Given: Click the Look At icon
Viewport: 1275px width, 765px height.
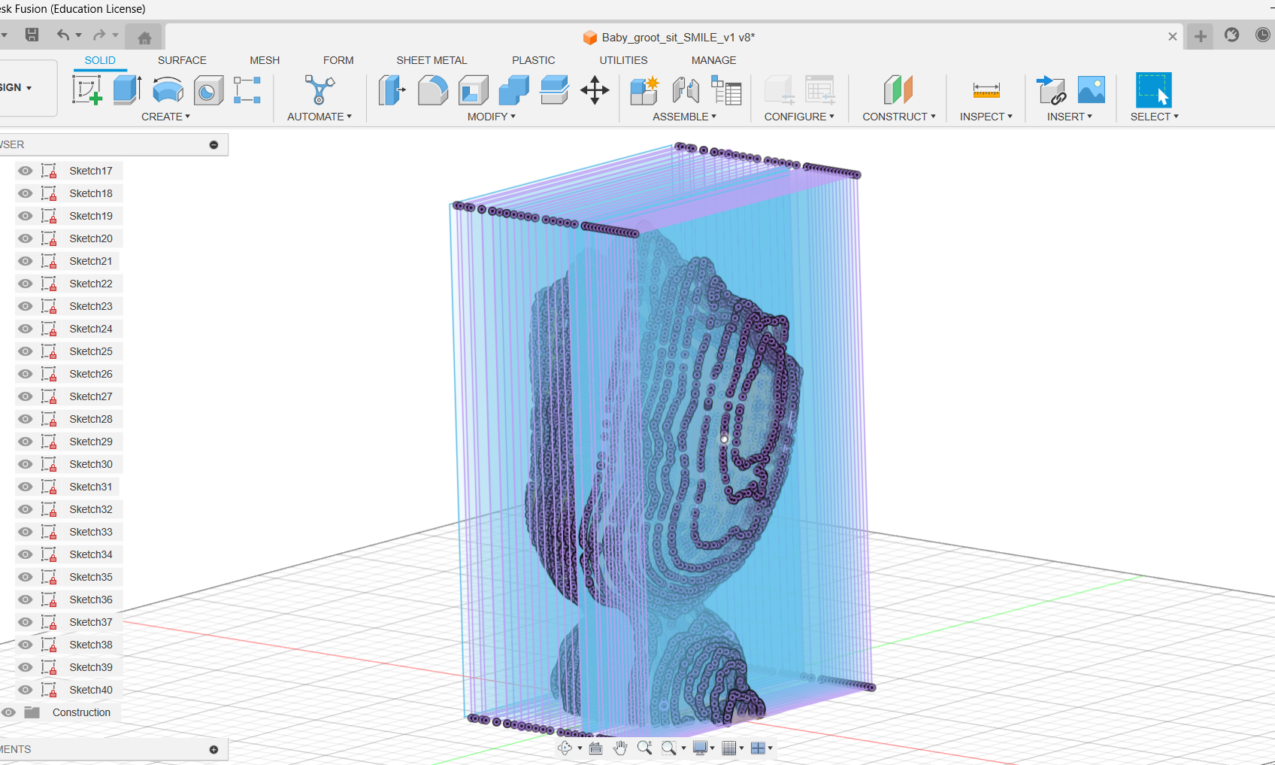Looking at the screenshot, I should (595, 748).
